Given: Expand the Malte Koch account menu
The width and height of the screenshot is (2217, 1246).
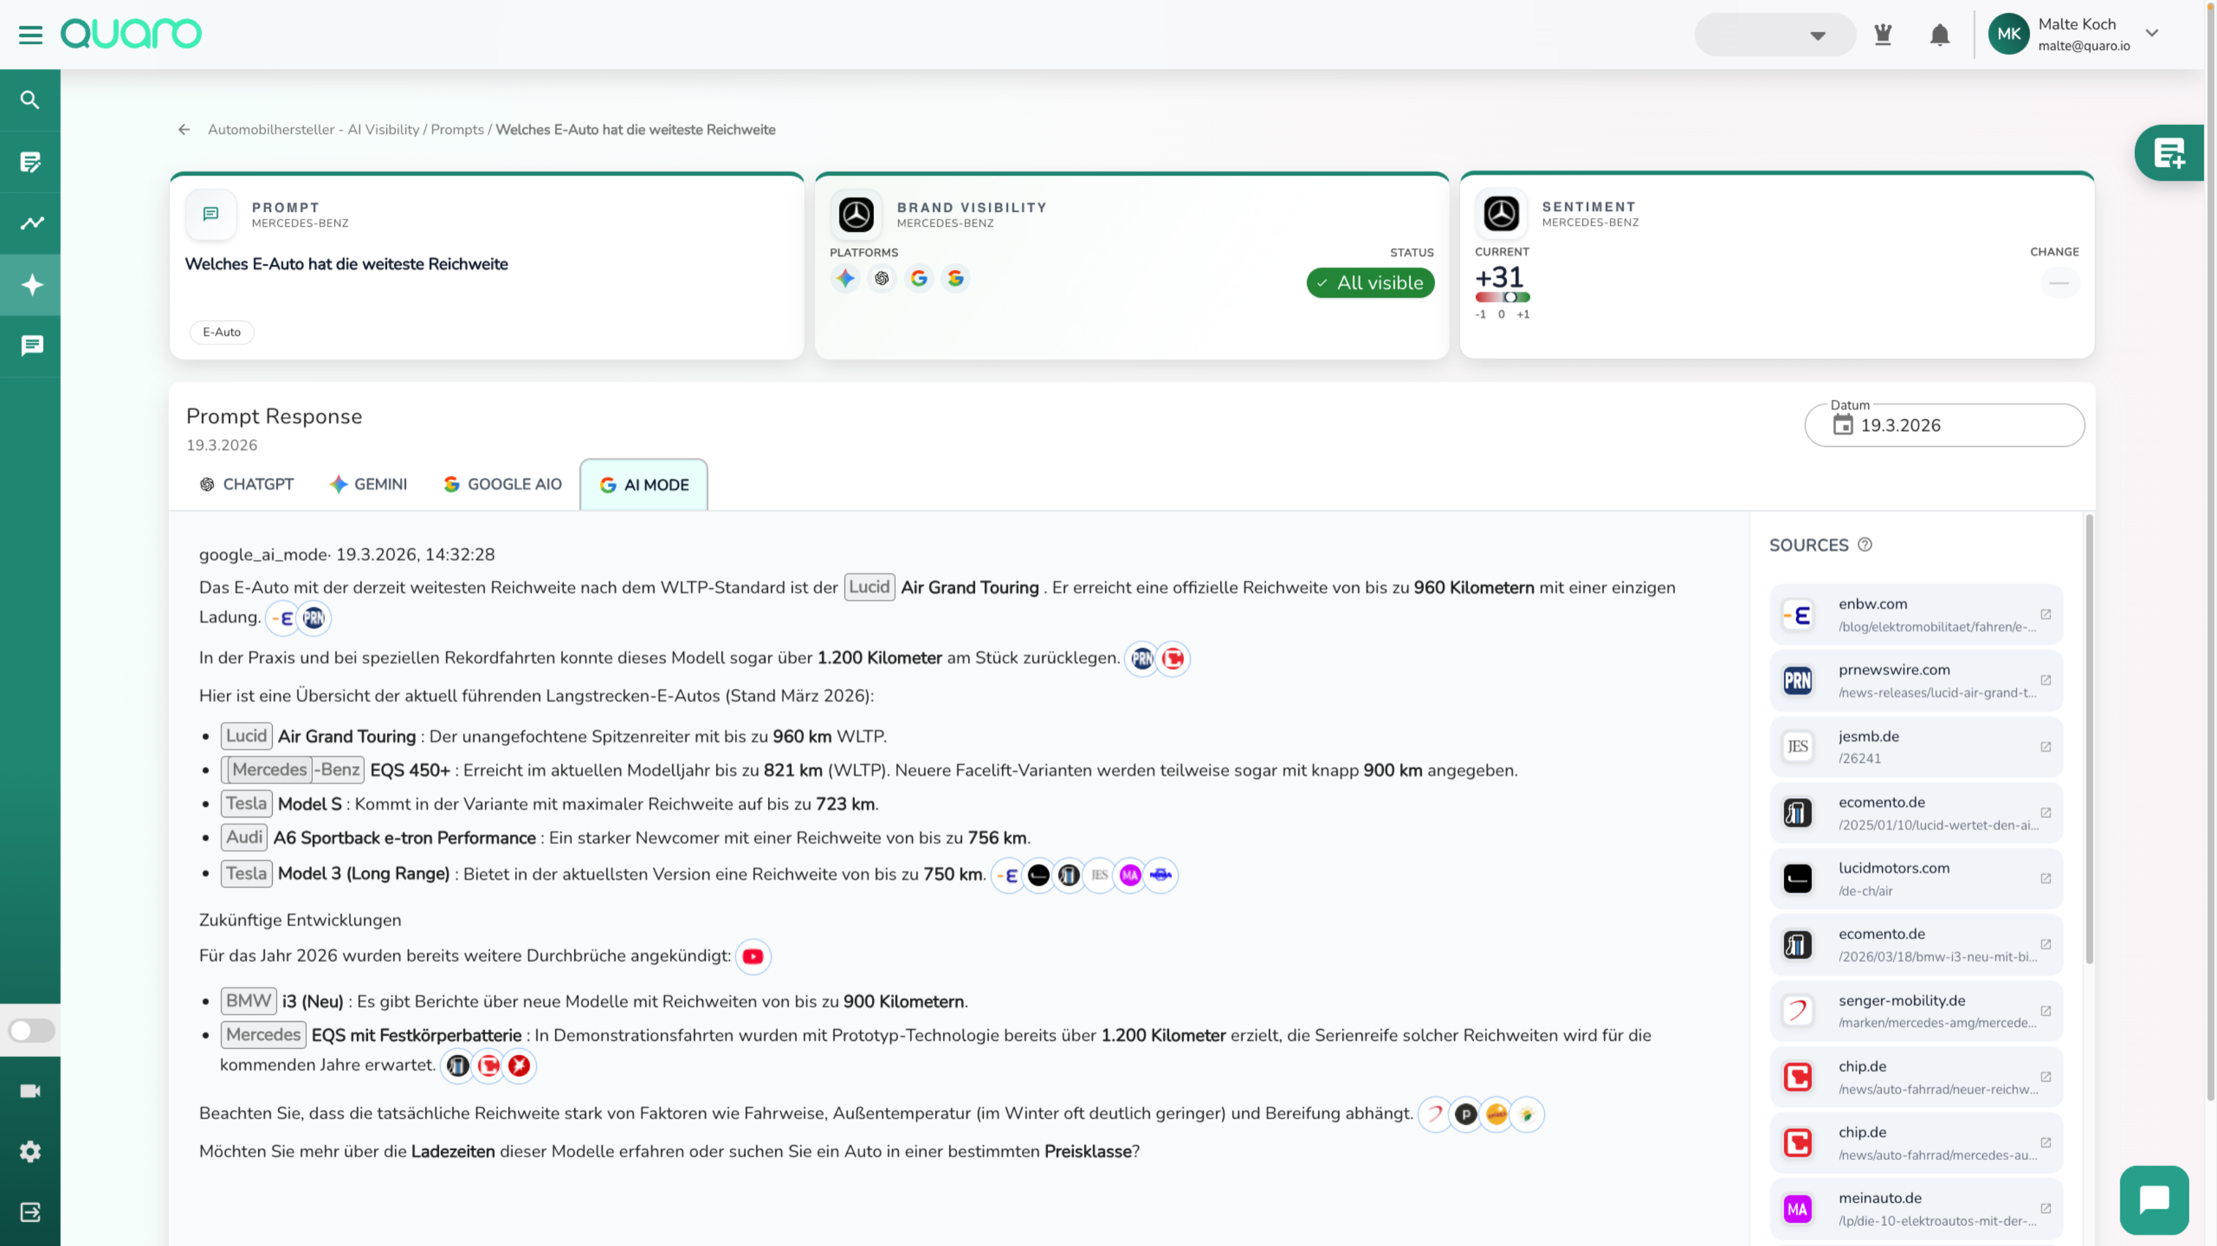Looking at the screenshot, I should tap(2151, 33).
